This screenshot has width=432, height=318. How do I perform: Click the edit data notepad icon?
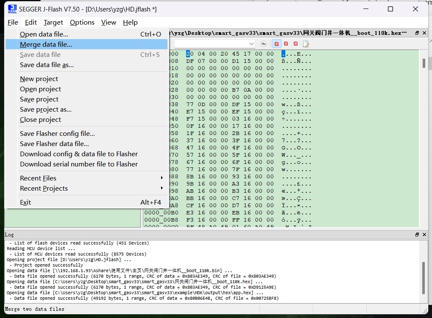click(x=306, y=44)
